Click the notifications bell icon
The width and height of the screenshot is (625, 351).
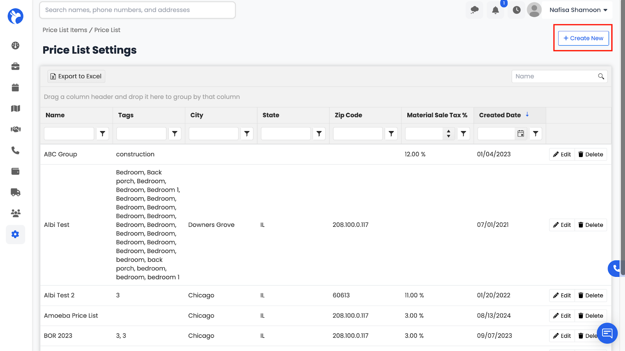pyautogui.click(x=495, y=10)
